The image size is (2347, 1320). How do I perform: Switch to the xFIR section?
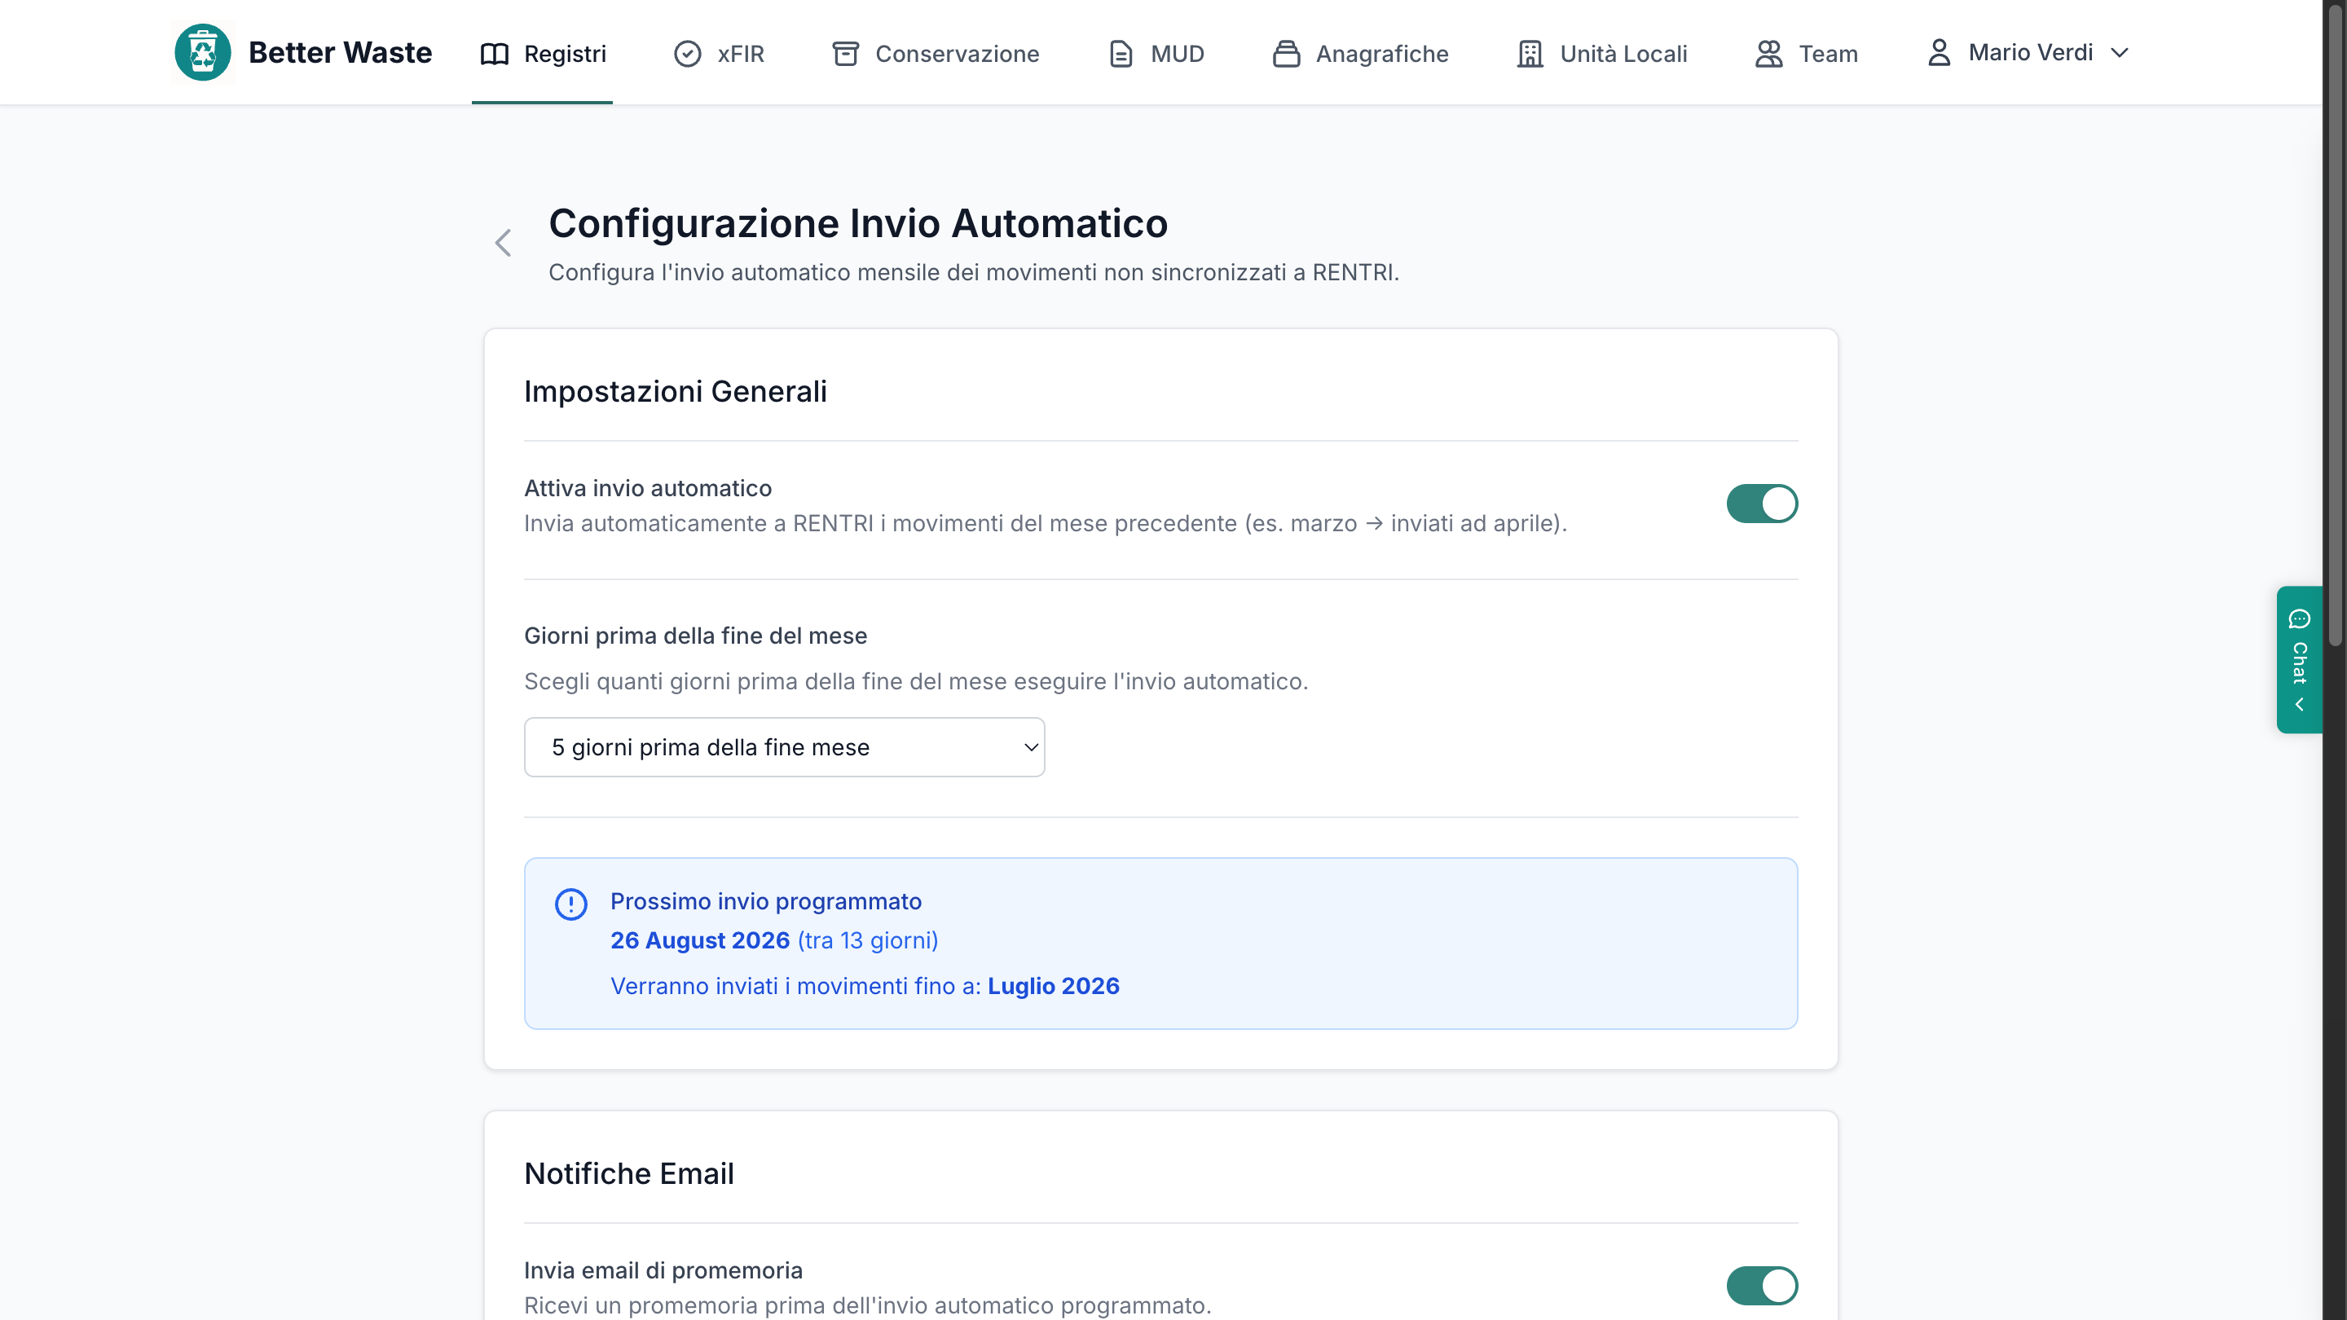click(x=719, y=54)
